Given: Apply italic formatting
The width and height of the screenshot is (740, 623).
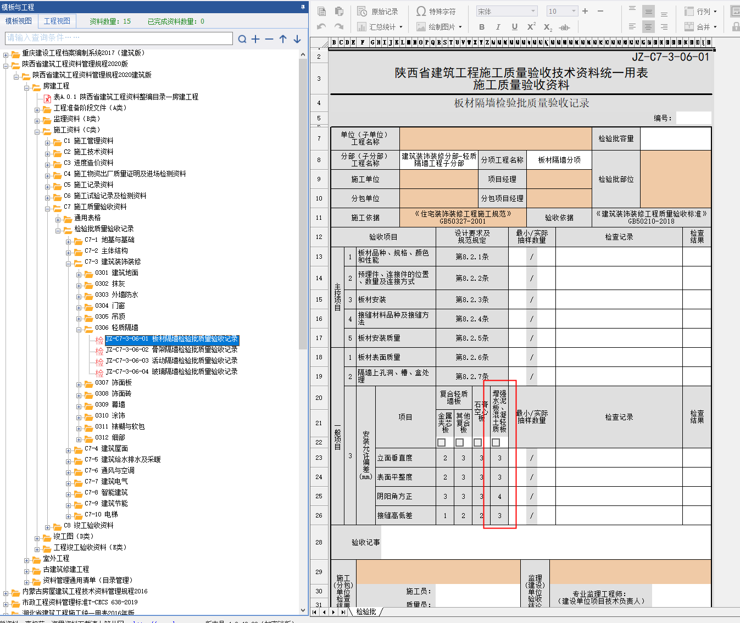Looking at the screenshot, I should (x=498, y=27).
